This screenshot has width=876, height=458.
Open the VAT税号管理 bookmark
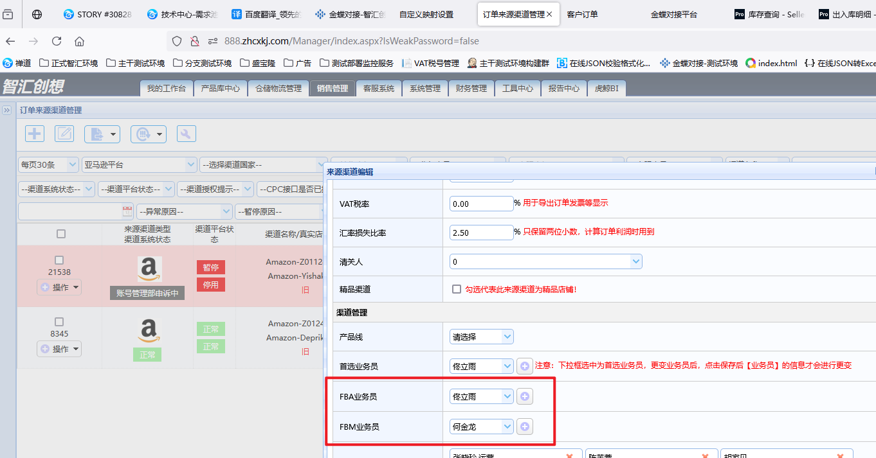[x=430, y=63]
